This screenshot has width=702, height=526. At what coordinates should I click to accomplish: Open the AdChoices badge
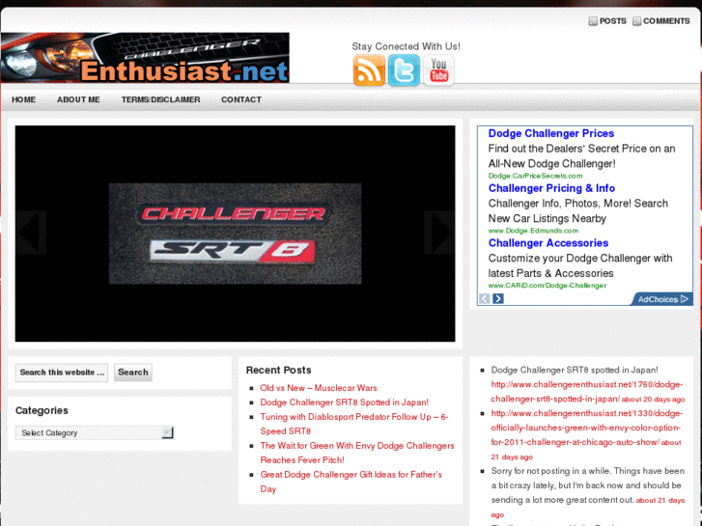[x=661, y=299]
